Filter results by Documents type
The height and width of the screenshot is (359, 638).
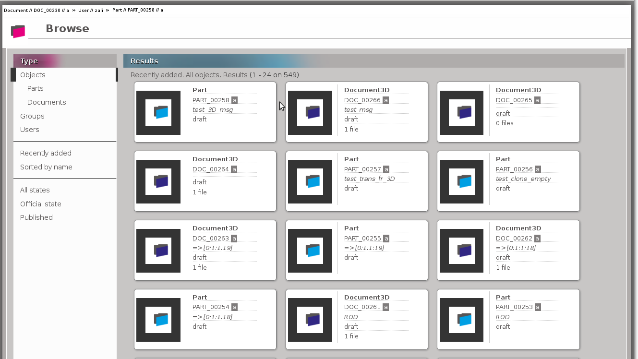(47, 102)
